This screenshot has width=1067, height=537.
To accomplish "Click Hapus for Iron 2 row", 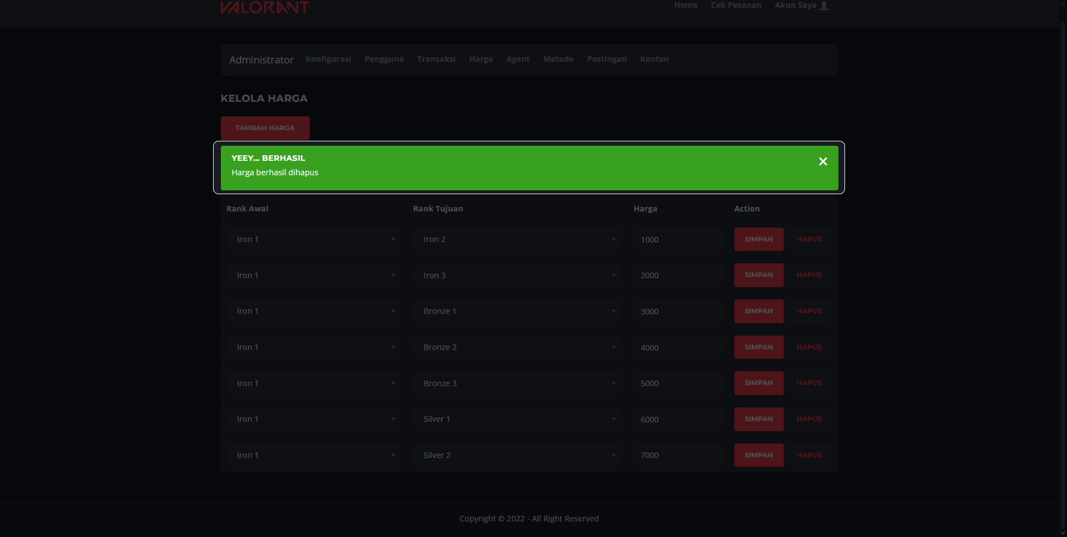I will point(809,239).
